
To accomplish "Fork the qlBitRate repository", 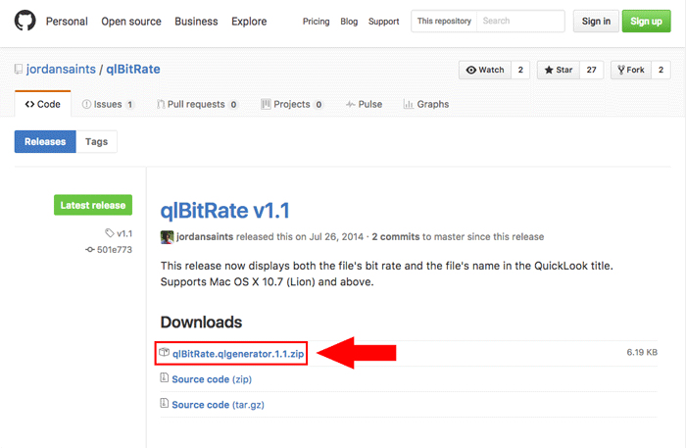I will [631, 70].
